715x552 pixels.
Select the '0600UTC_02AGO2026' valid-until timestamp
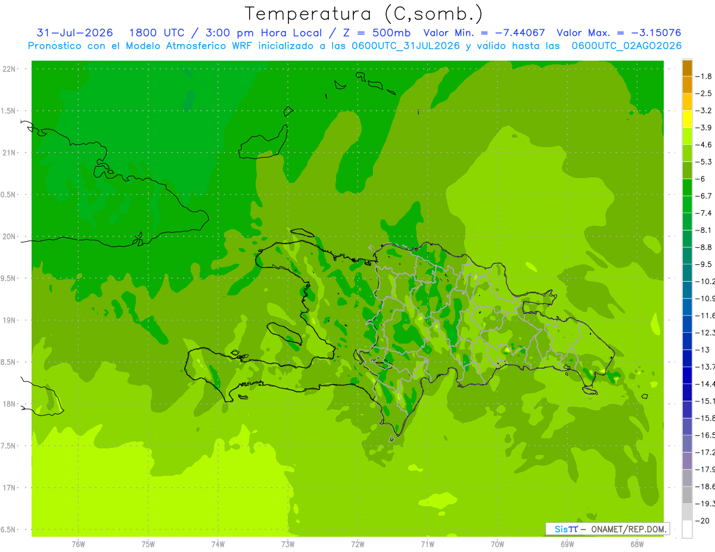pos(626,46)
